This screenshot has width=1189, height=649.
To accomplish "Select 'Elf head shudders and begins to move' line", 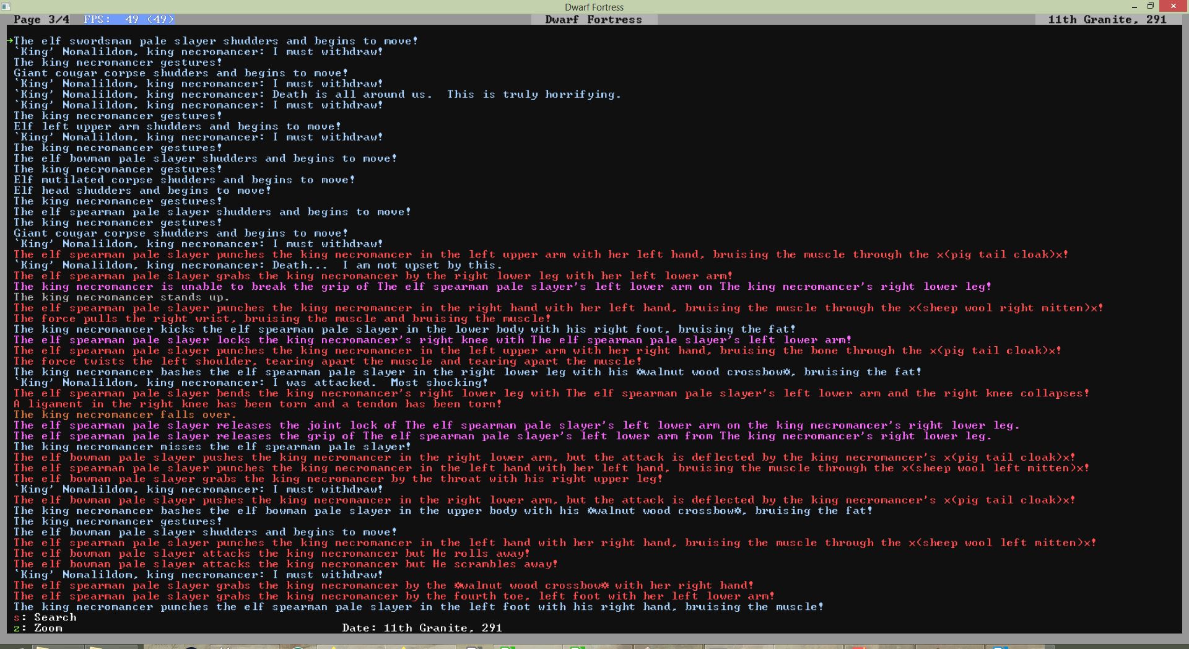I will click(x=142, y=191).
